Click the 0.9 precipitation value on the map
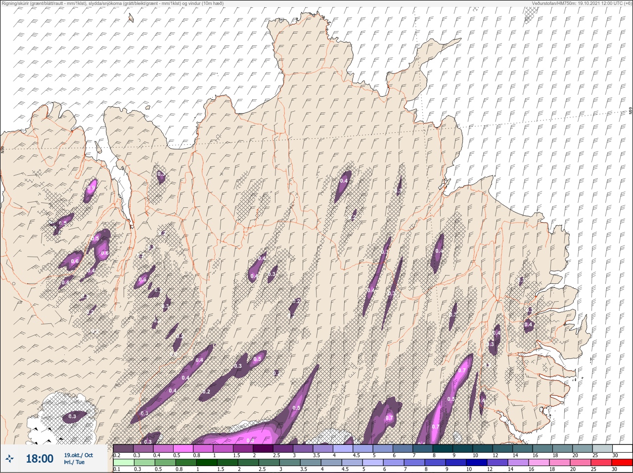The image size is (633, 473). [x=91, y=188]
